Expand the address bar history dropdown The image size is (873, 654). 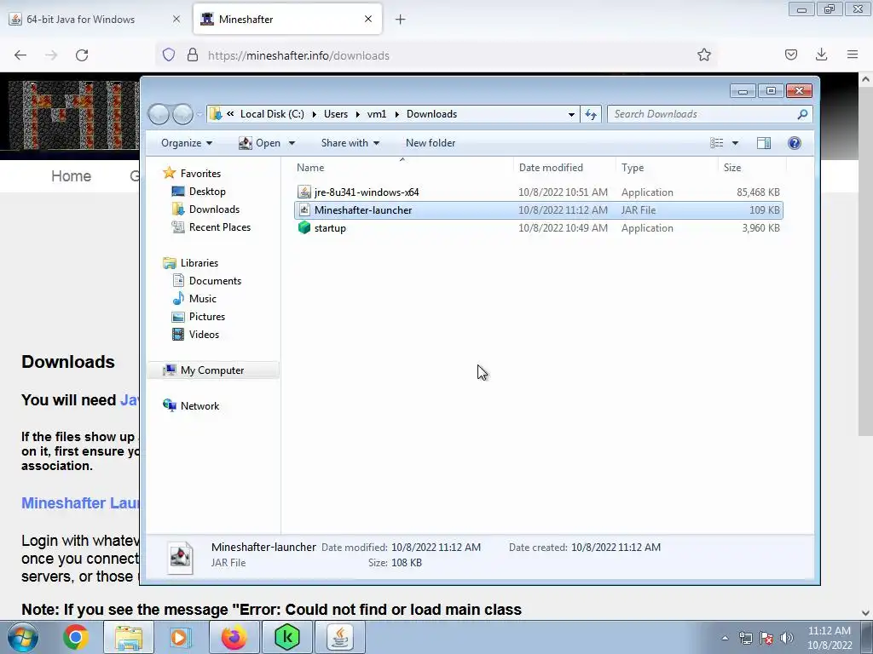[571, 114]
